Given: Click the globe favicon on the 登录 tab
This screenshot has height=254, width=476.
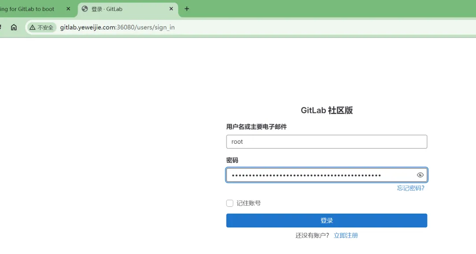Looking at the screenshot, I should pyautogui.click(x=85, y=9).
